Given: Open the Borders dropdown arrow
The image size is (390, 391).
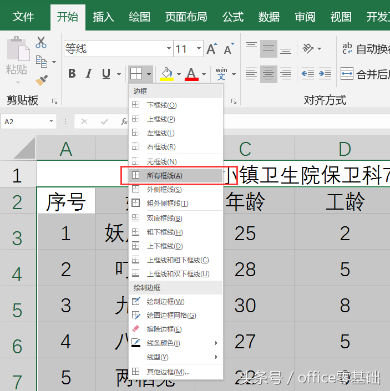Looking at the screenshot, I should pos(149,74).
